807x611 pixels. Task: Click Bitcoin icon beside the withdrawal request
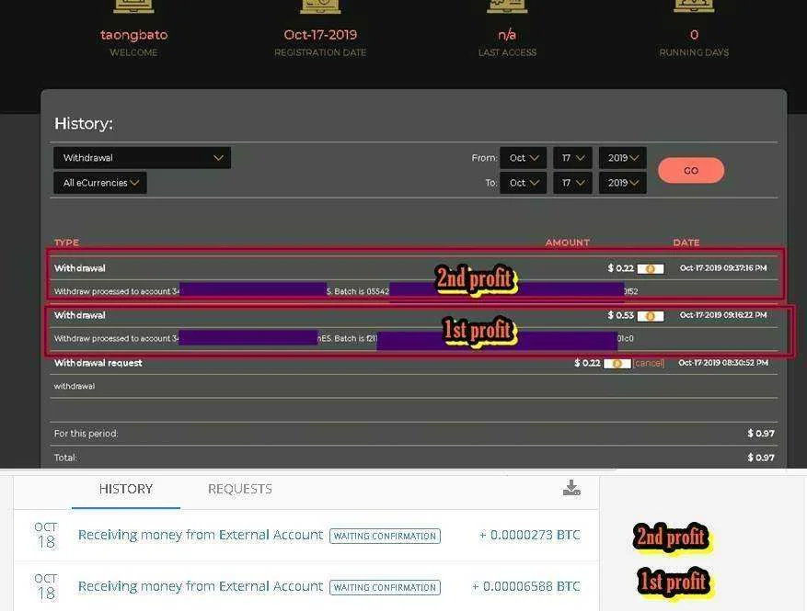pyautogui.click(x=617, y=364)
